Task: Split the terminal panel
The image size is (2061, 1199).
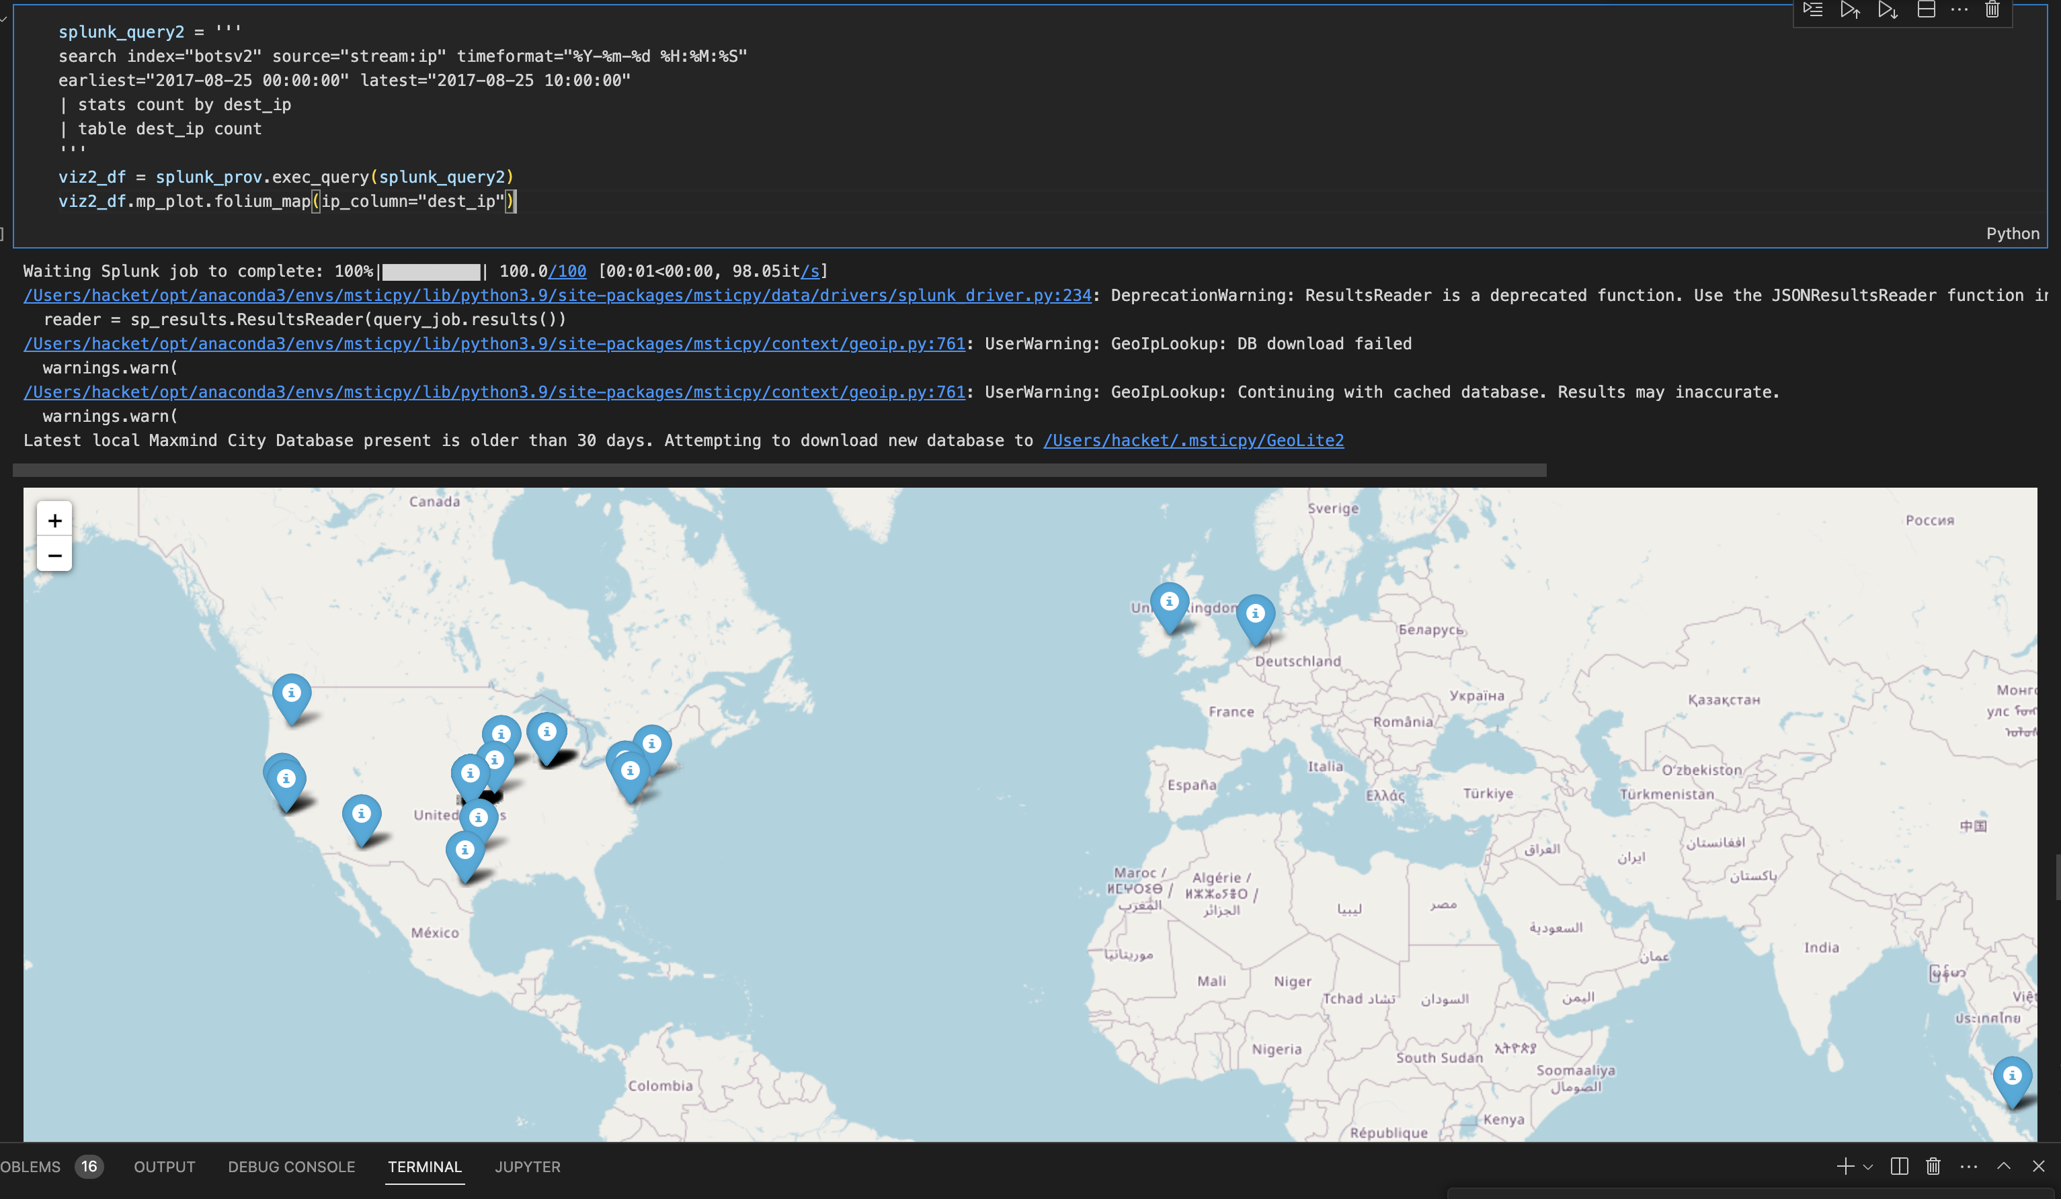Action: 1899,1166
